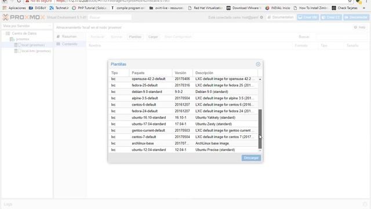The height and width of the screenshot is (209, 371).
Task: Sort templates by Paquete column
Action: [x=151, y=73]
